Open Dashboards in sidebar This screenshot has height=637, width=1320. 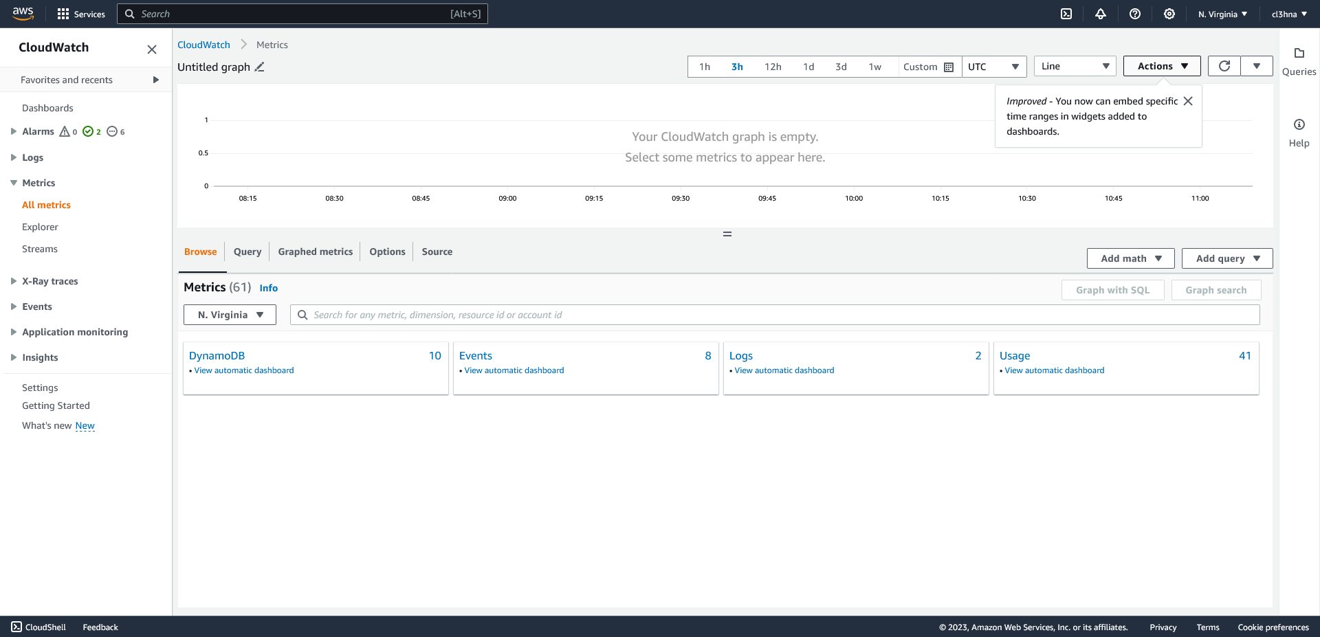coord(47,108)
